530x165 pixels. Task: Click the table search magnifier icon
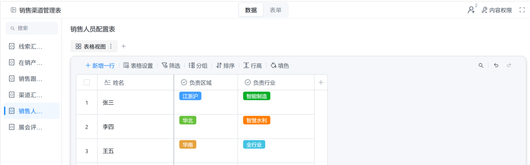(481, 66)
